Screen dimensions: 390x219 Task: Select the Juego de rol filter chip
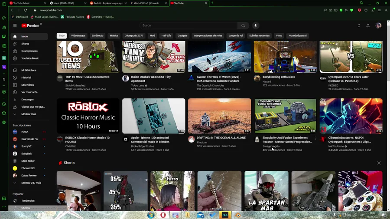236,36
